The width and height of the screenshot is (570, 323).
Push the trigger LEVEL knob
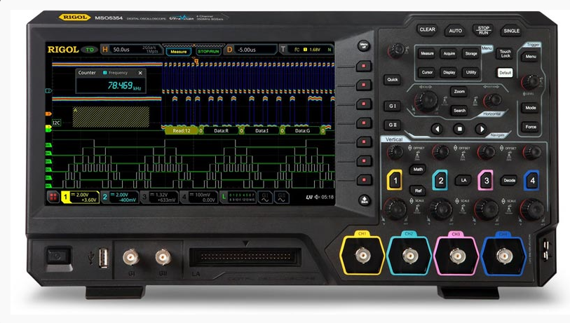pos(530,82)
